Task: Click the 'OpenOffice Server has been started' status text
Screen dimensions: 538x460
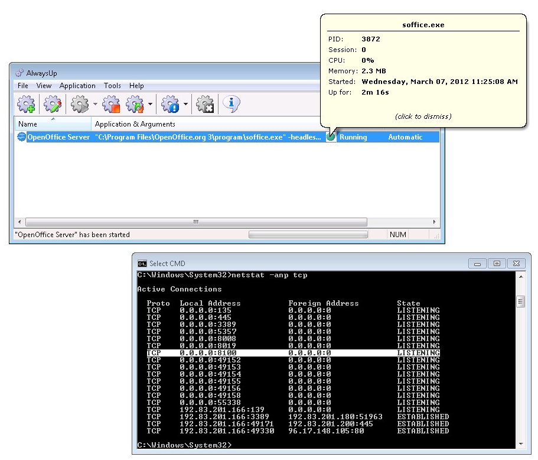Action: pyautogui.click(x=72, y=235)
